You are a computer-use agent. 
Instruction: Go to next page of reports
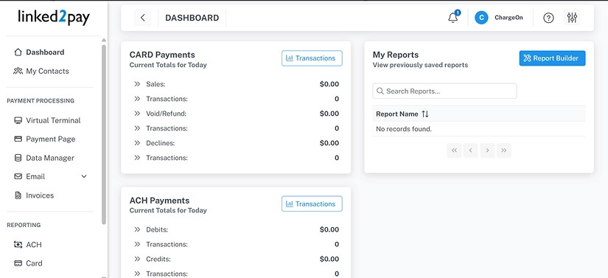[x=487, y=150]
